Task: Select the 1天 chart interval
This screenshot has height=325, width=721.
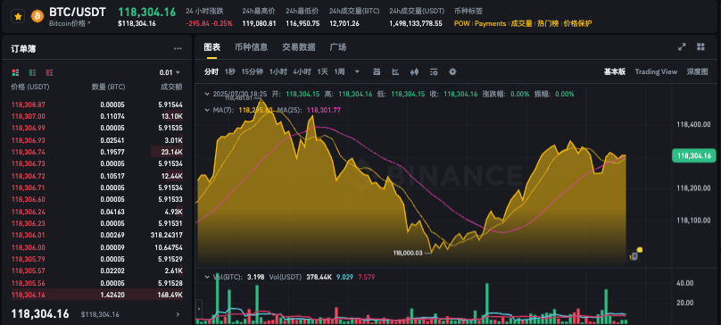Action: click(323, 71)
